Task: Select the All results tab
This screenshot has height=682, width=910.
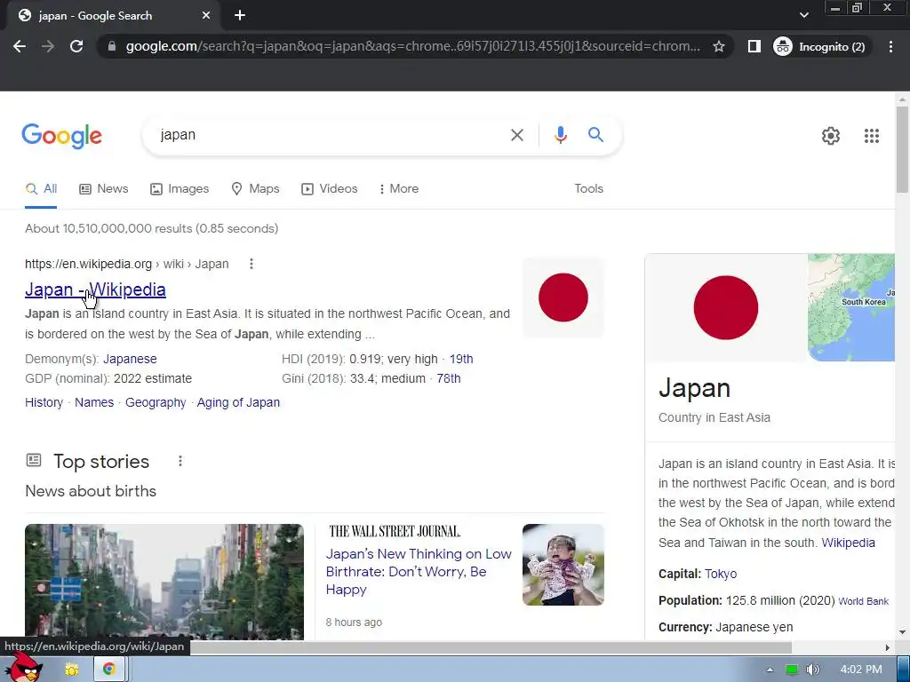Action: 41,189
